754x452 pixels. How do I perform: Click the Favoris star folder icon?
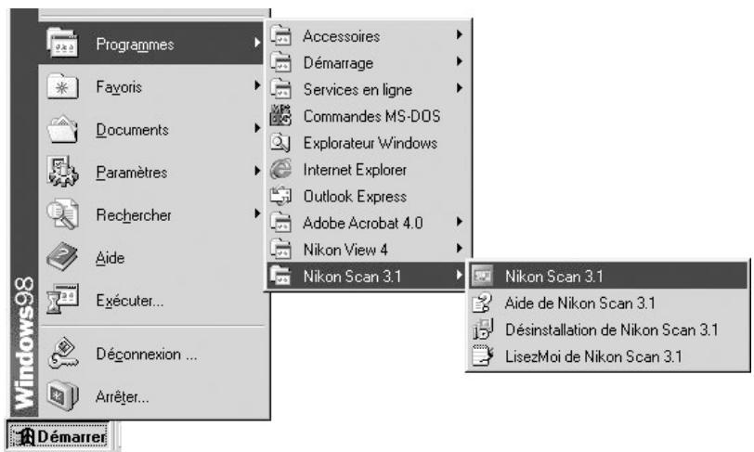[62, 86]
